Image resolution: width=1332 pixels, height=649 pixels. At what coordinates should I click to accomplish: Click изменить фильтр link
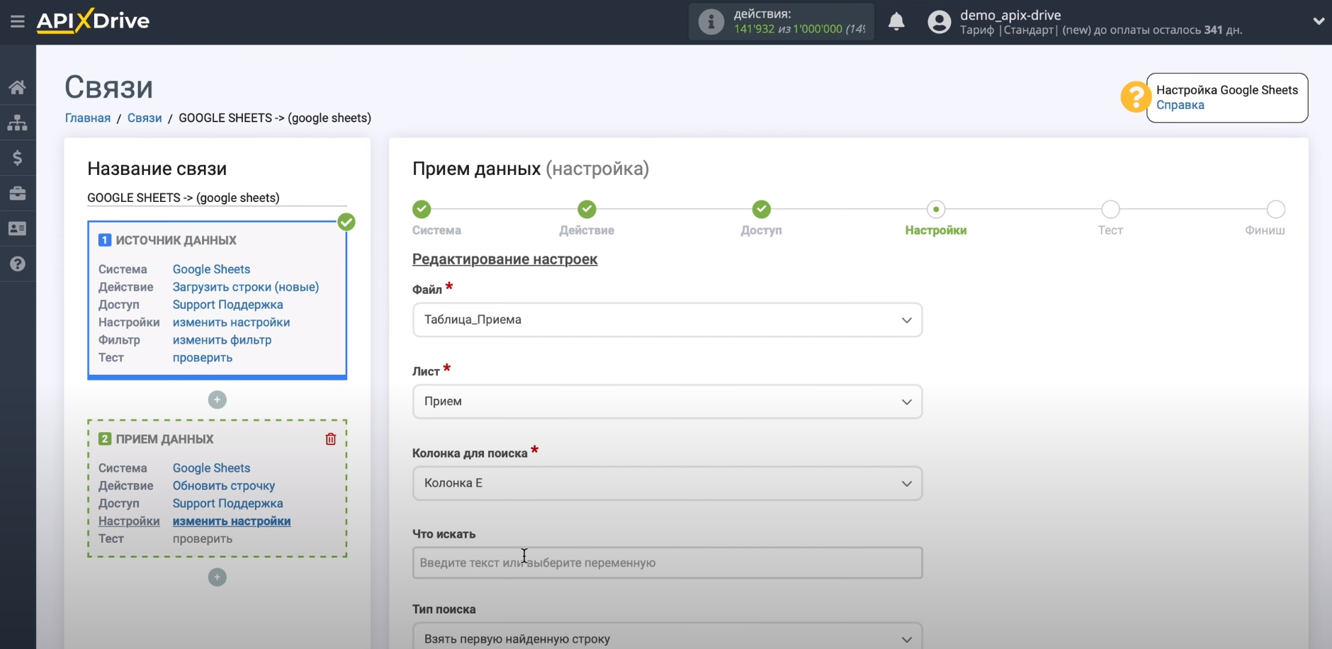[222, 340]
